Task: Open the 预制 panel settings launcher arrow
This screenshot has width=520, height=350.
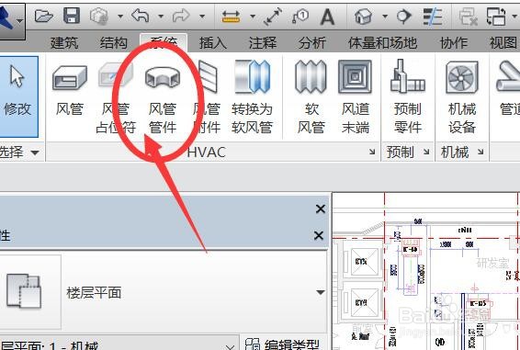Action: [426, 152]
